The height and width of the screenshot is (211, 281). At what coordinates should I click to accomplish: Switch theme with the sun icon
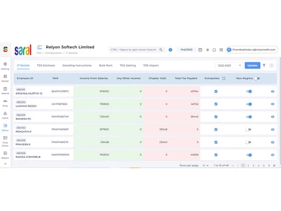click(x=207, y=50)
